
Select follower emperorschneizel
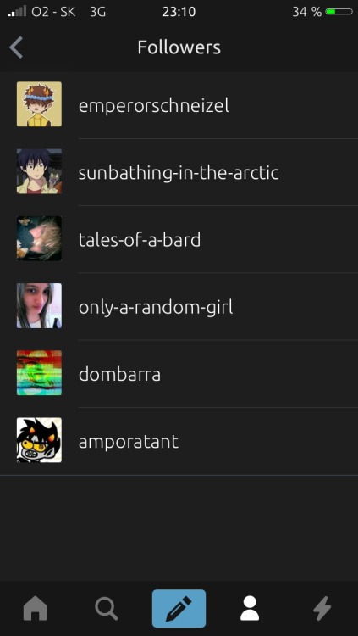coord(154,106)
